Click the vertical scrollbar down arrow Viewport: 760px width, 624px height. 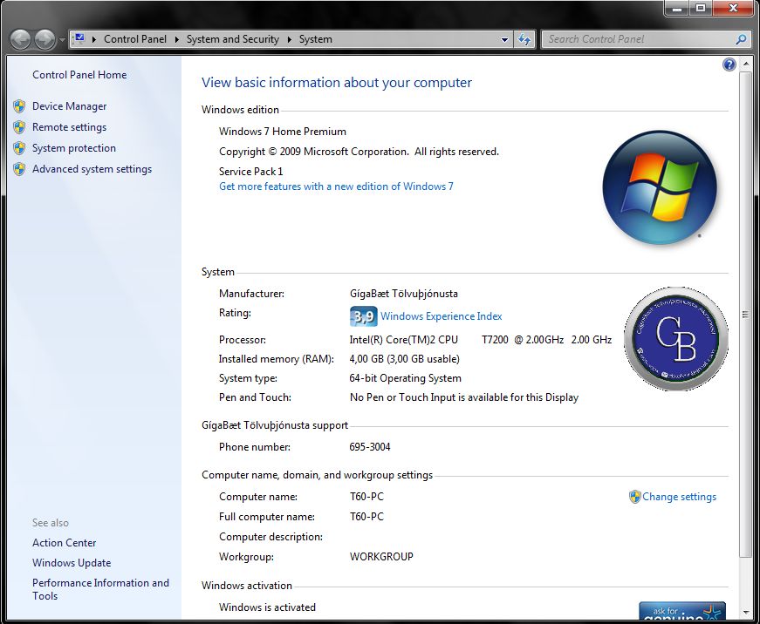coord(744,611)
